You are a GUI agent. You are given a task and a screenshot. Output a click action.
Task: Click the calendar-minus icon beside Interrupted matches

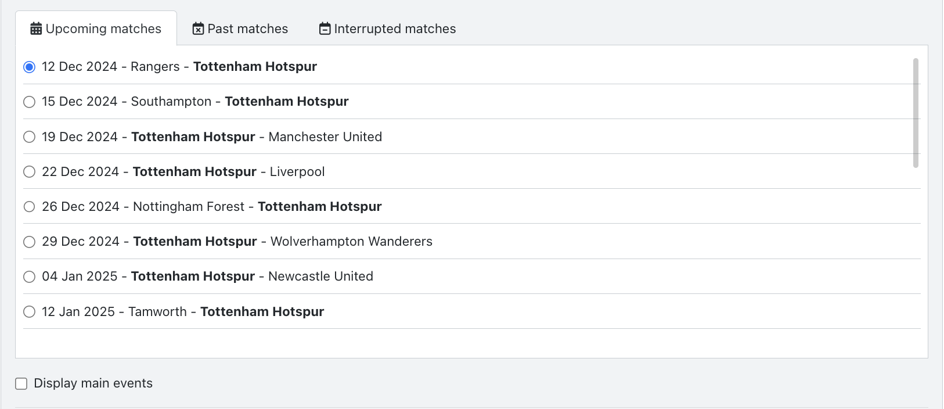pyautogui.click(x=325, y=28)
